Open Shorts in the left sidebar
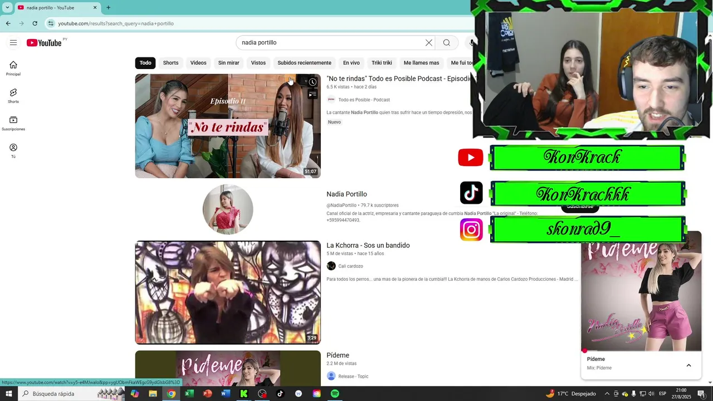The height and width of the screenshot is (401, 713). [13, 96]
